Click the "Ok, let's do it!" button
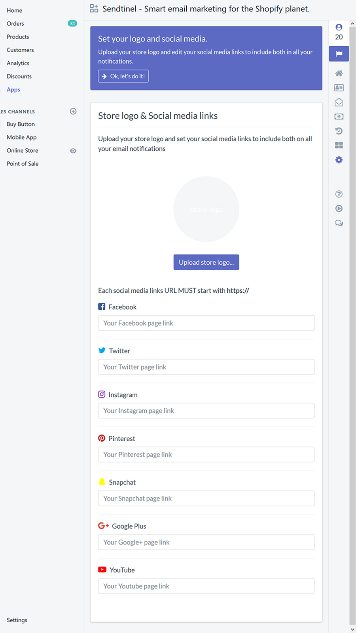This screenshot has height=633, width=356. [x=123, y=76]
